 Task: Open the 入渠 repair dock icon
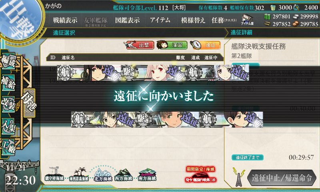tap(8, 126)
